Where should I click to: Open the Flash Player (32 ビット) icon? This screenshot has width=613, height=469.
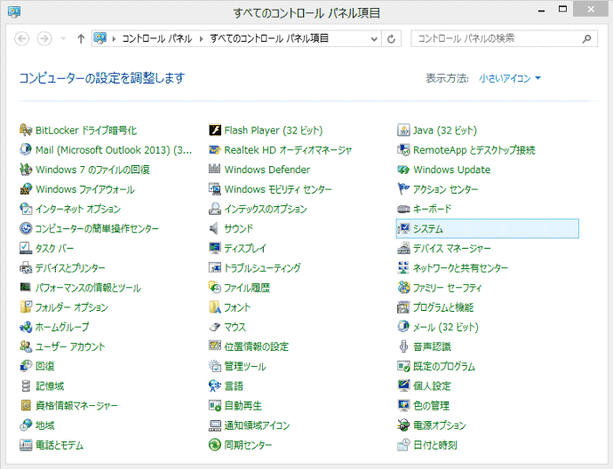(x=215, y=131)
